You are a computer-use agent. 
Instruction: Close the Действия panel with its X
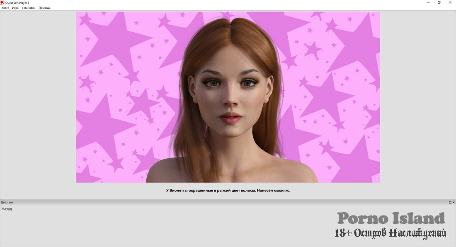point(454,202)
